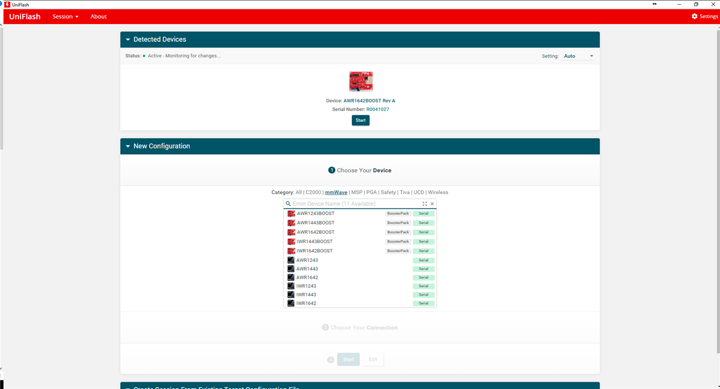Click the detected AWR1642BOOST board thumbnail
Viewport: 720px width, 389px height.
(361, 81)
